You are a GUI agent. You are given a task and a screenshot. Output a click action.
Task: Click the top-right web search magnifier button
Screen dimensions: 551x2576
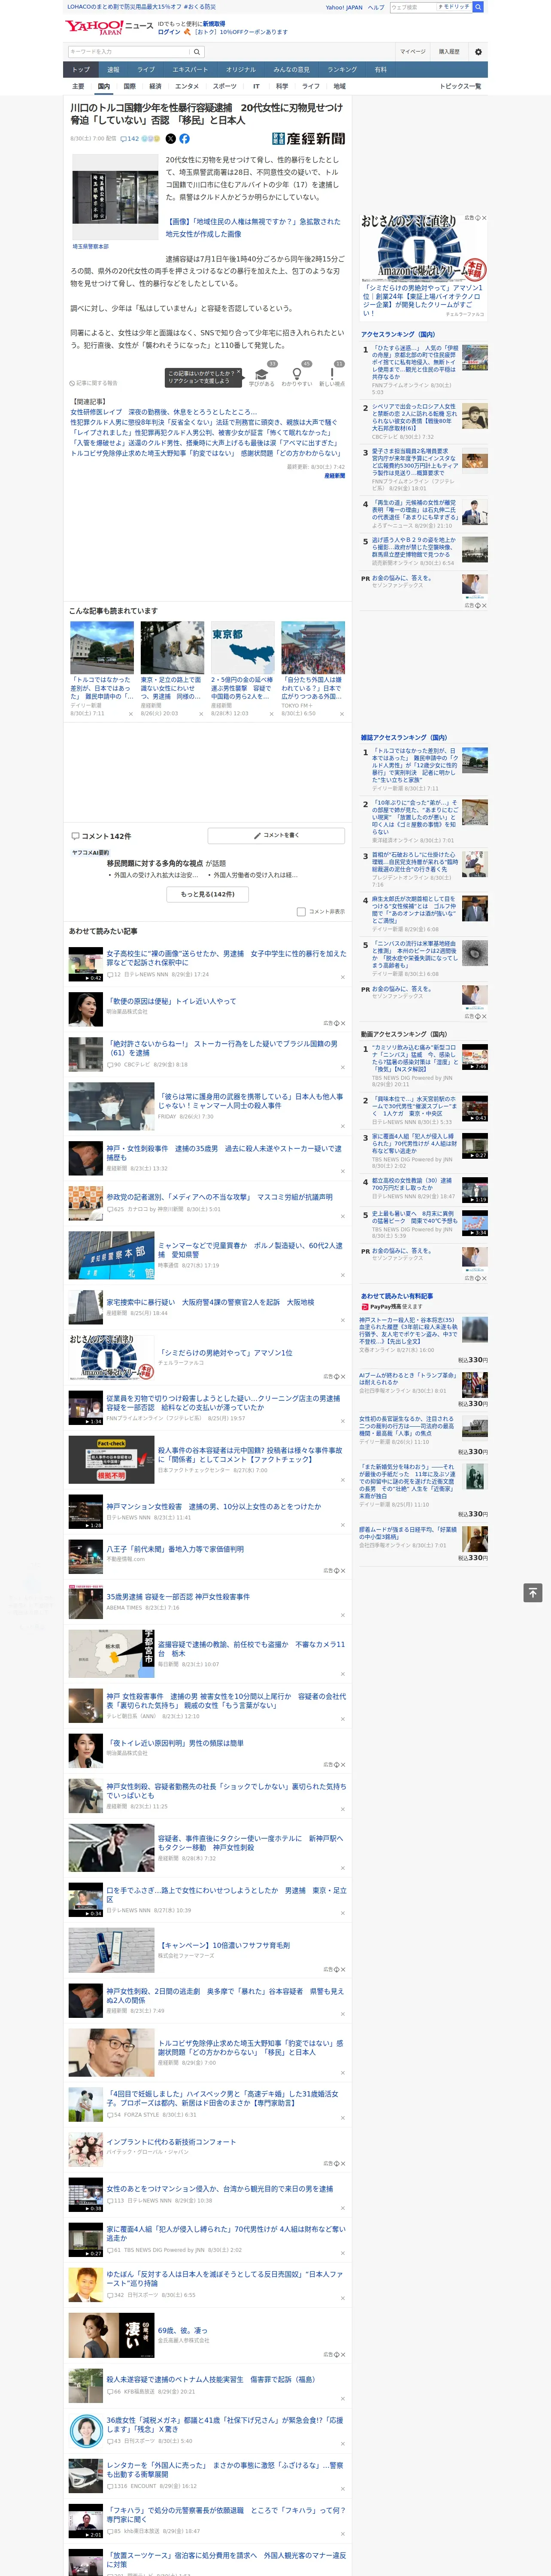click(478, 7)
